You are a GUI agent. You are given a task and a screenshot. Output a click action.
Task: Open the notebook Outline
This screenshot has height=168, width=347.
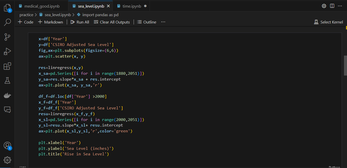tap(147, 22)
